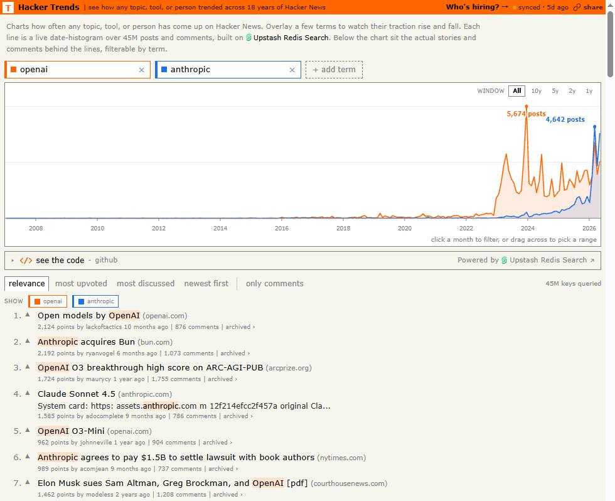Screen dimensions: 615x501
Task: Open the OpenAI O3-Mini story
Action: click(x=71, y=431)
